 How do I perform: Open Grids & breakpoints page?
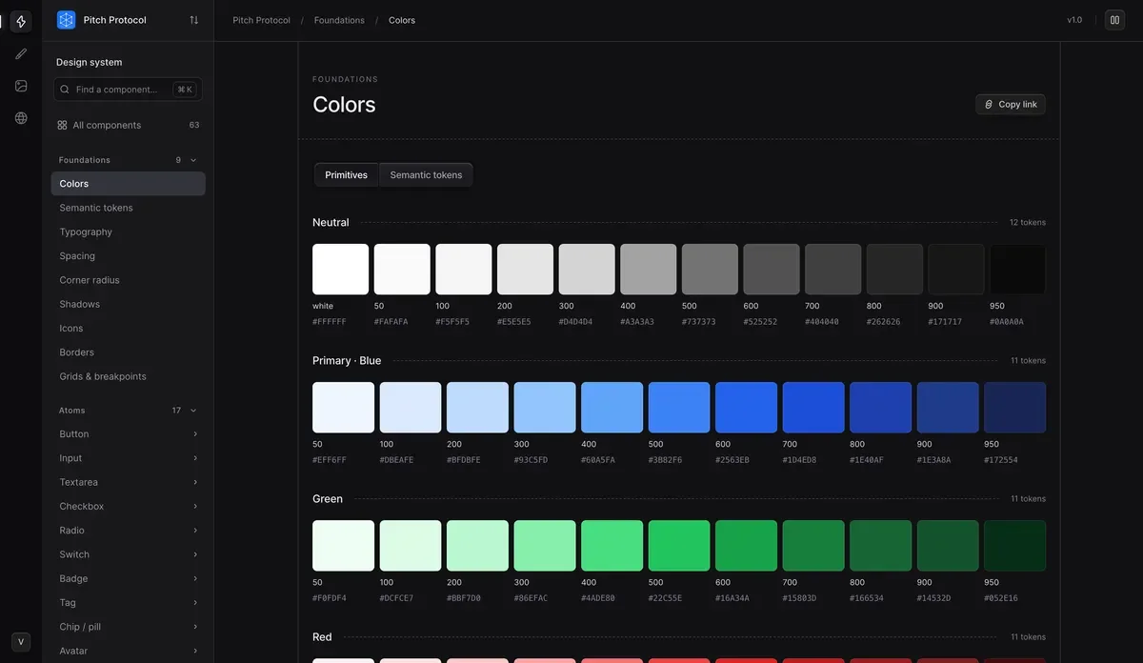pos(128,376)
